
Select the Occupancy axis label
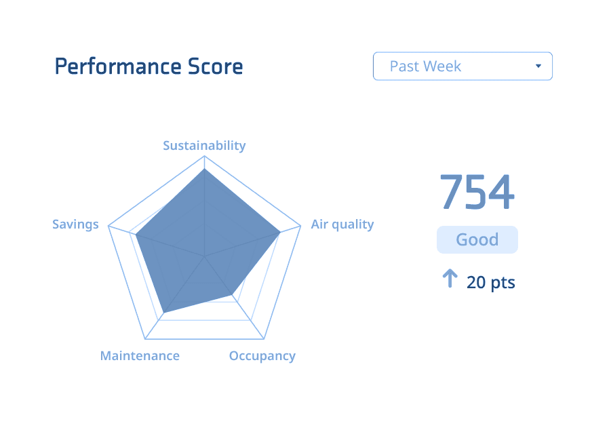[262, 356]
